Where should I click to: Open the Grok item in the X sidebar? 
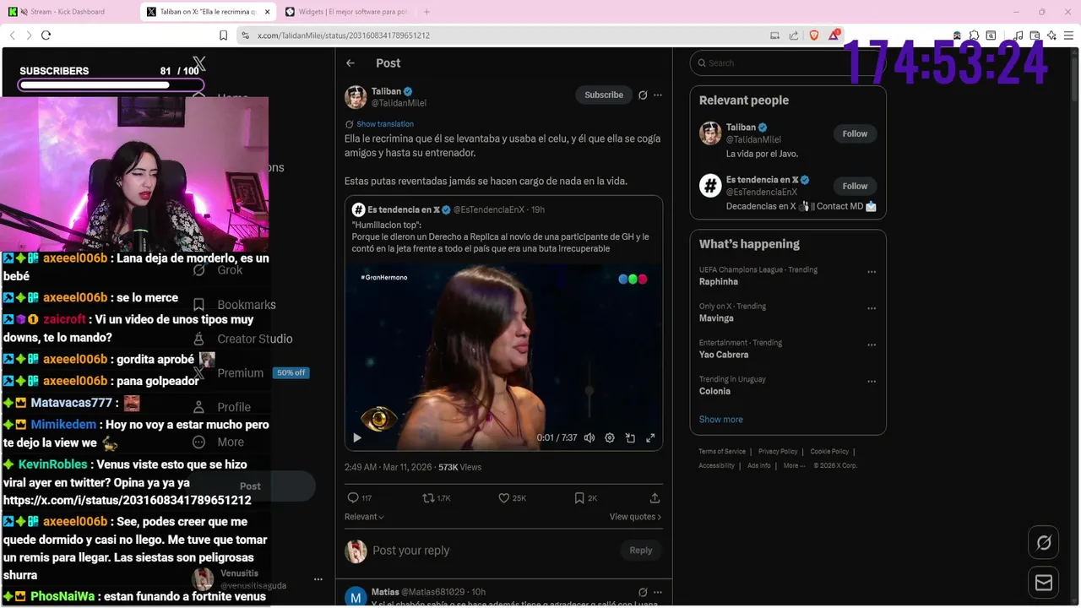pyautogui.click(x=218, y=270)
